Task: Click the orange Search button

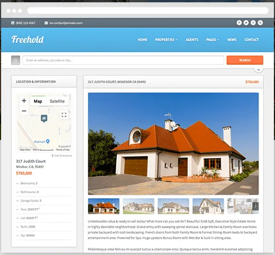Action: 245,60
